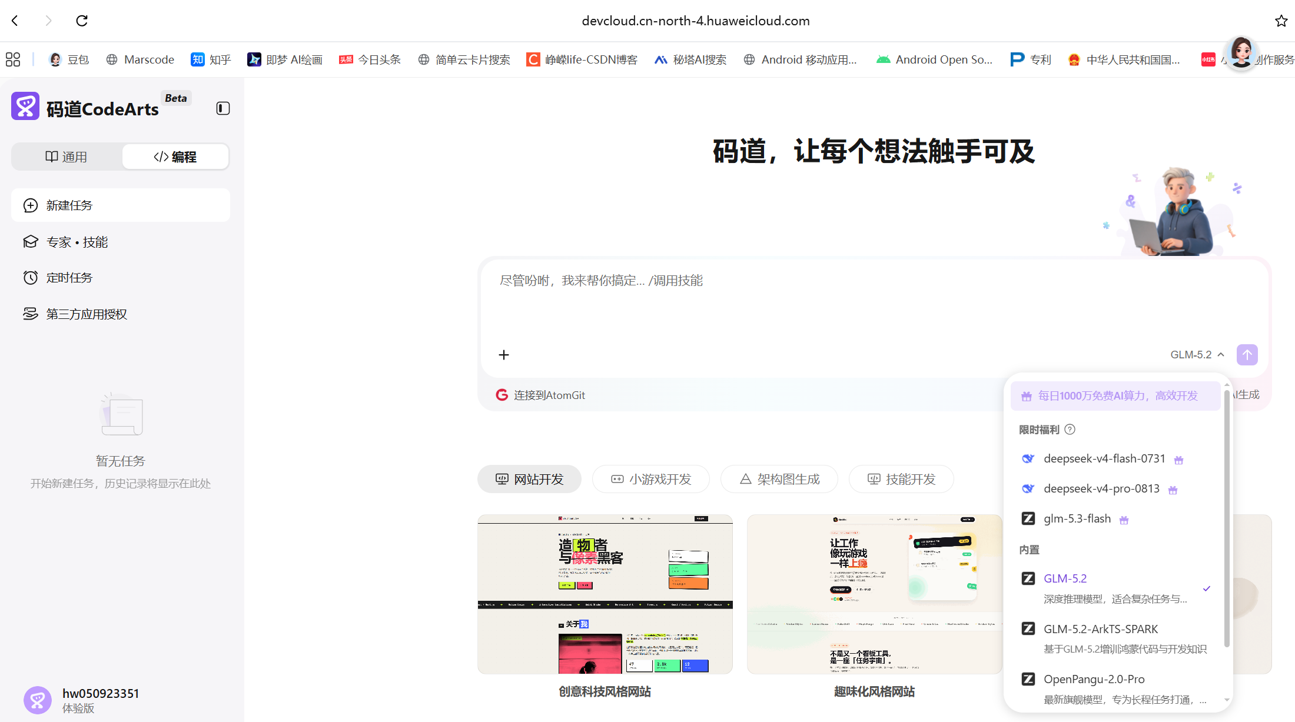The width and height of the screenshot is (1295, 722).
Task: Click the help icon next to 限时福利
Action: tap(1070, 430)
